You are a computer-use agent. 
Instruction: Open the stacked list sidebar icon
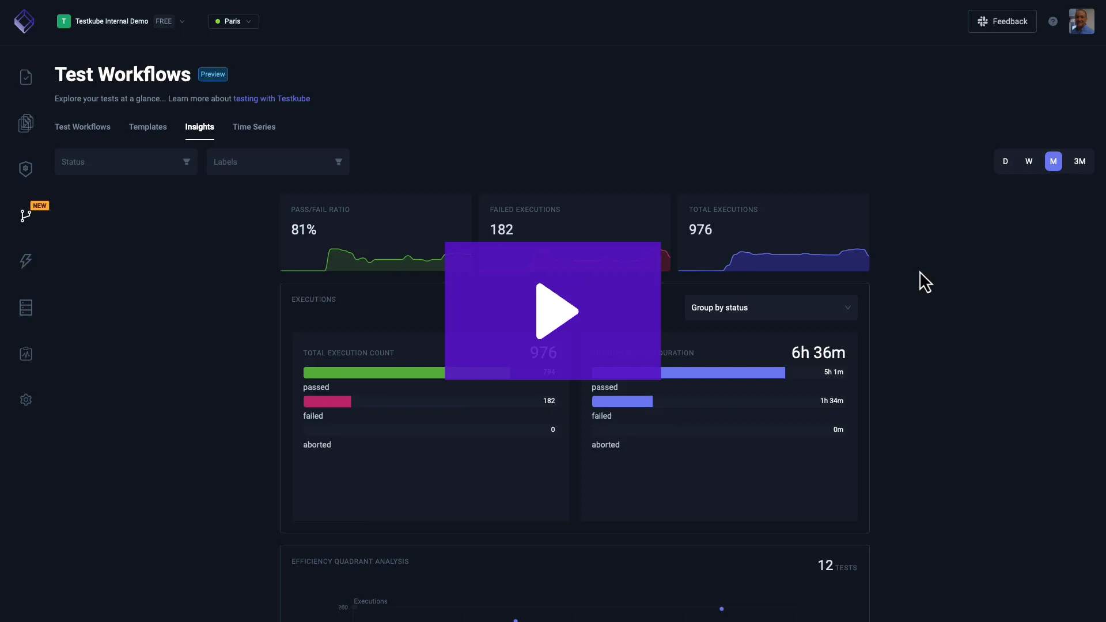point(26,308)
